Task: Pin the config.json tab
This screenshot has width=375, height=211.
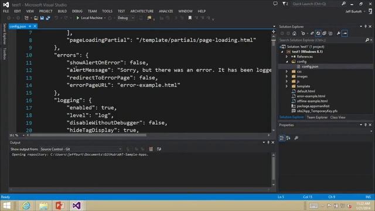Action: pyautogui.click(x=30, y=26)
